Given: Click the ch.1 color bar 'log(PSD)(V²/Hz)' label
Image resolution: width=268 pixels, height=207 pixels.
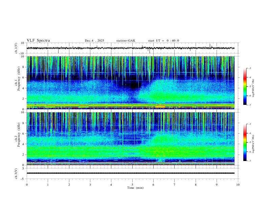Looking at the screenshot, I should (253, 88).
